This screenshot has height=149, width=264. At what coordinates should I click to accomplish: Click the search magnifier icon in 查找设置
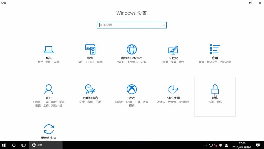coord(163,25)
